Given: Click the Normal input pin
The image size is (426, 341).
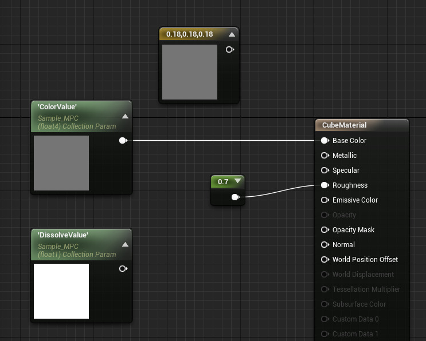Looking at the screenshot, I should [325, 245].
